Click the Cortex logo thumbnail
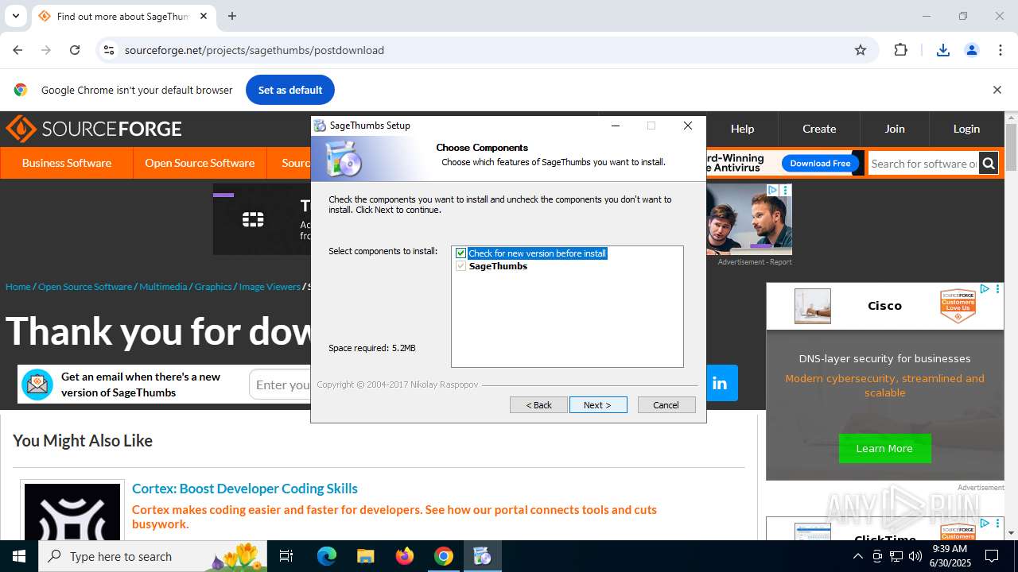This screenshot has height=572, width=1018. pos(72,511)
